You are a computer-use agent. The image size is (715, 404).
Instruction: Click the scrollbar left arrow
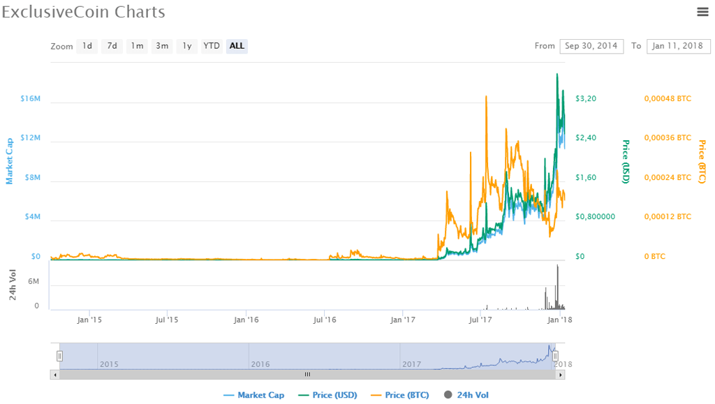click(x=55, y=375)
